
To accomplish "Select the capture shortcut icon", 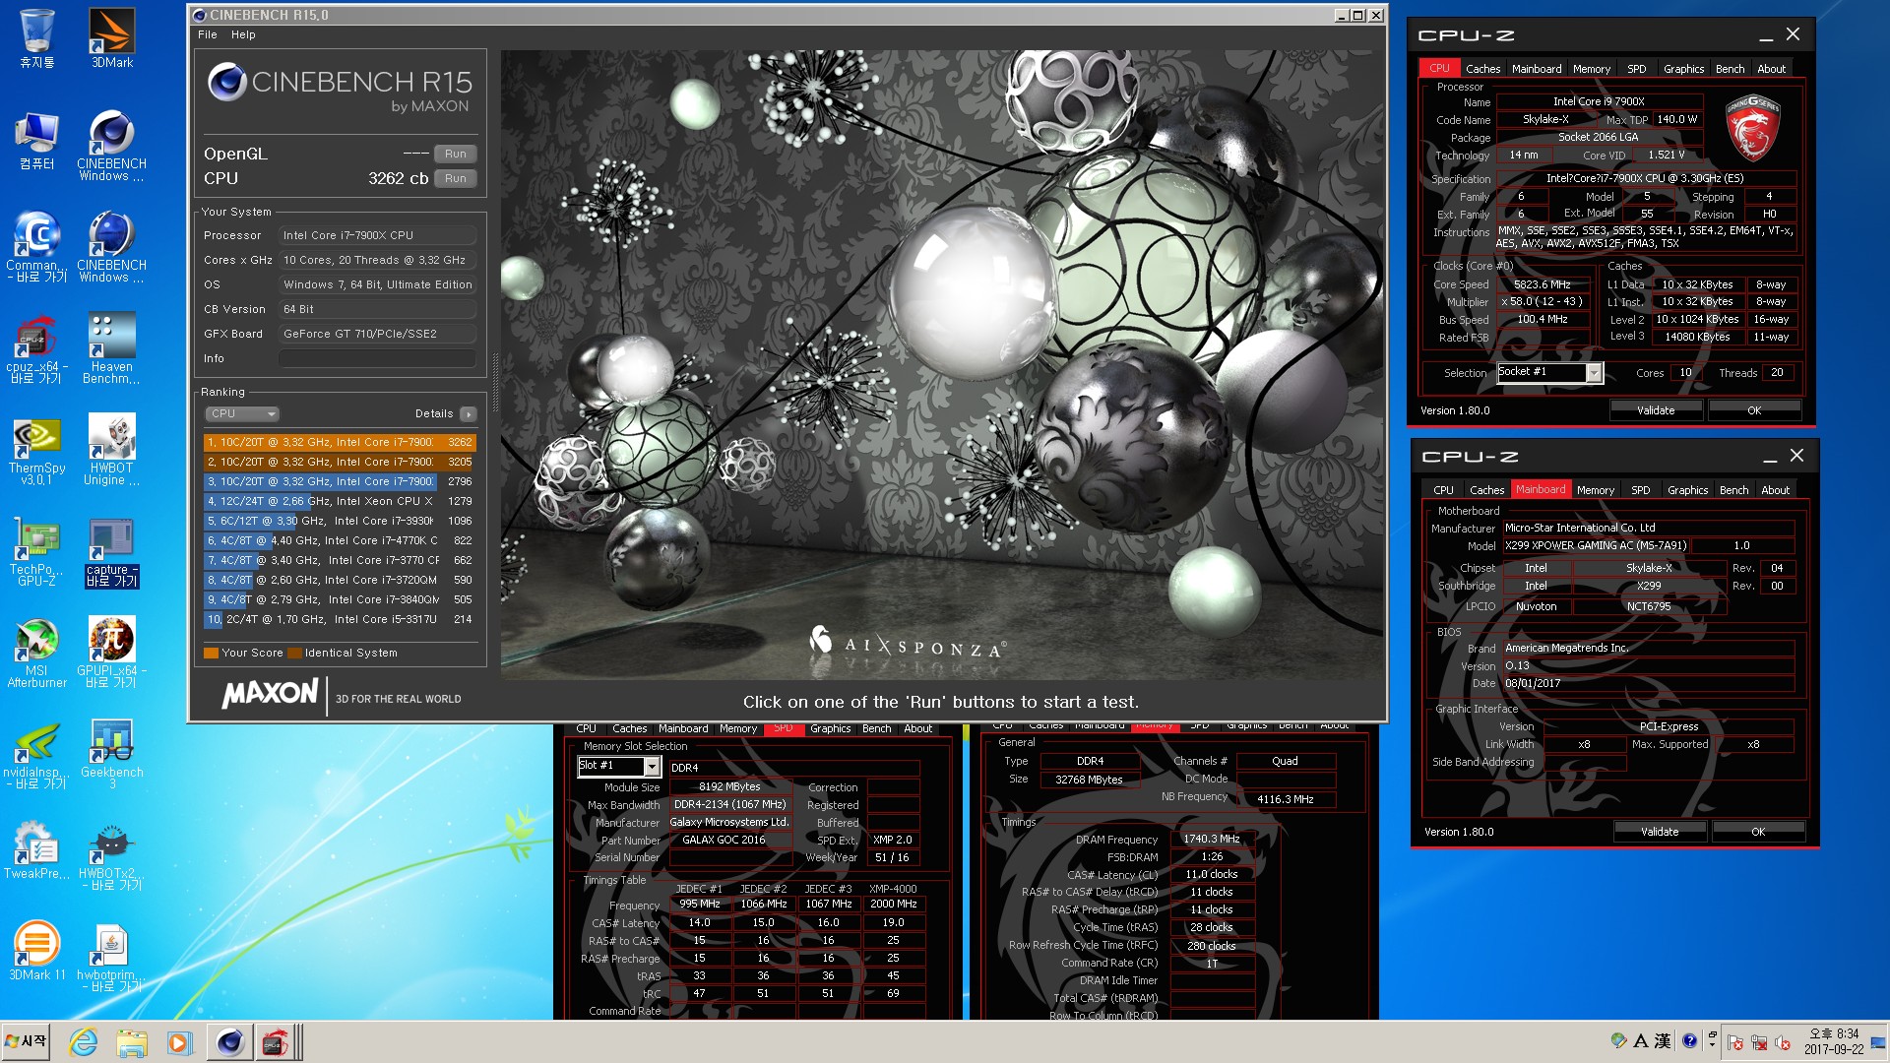I will pyautogui.click(x=111, y=551).
